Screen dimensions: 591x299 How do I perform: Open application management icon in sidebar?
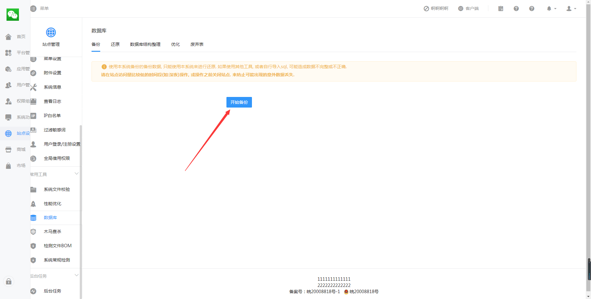point(8,69)
